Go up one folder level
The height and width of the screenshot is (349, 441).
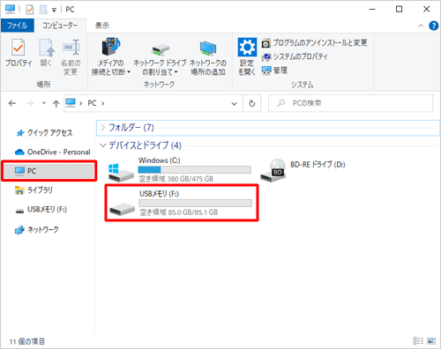(x=56, y=103)
